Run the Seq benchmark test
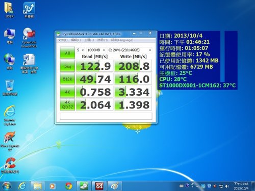 [67, 66]
